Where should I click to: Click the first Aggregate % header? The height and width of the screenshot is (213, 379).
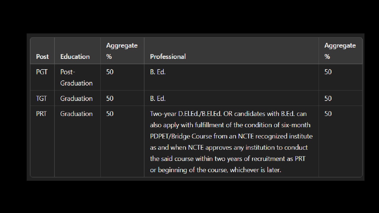click(x=122, y=51)
